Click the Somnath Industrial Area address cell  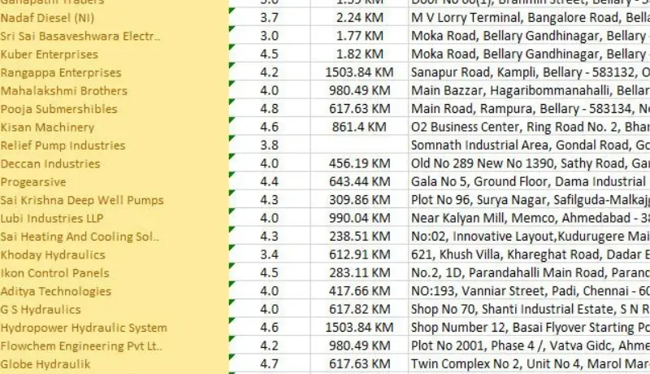pos(530,146)
